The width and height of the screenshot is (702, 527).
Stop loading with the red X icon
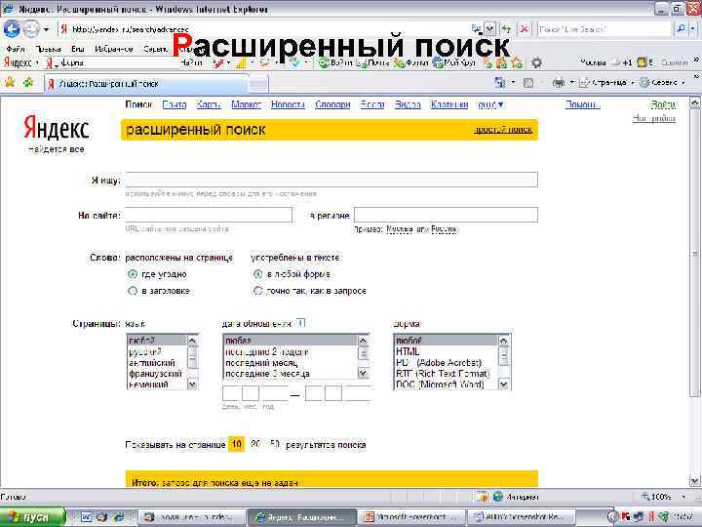[524, 29]
